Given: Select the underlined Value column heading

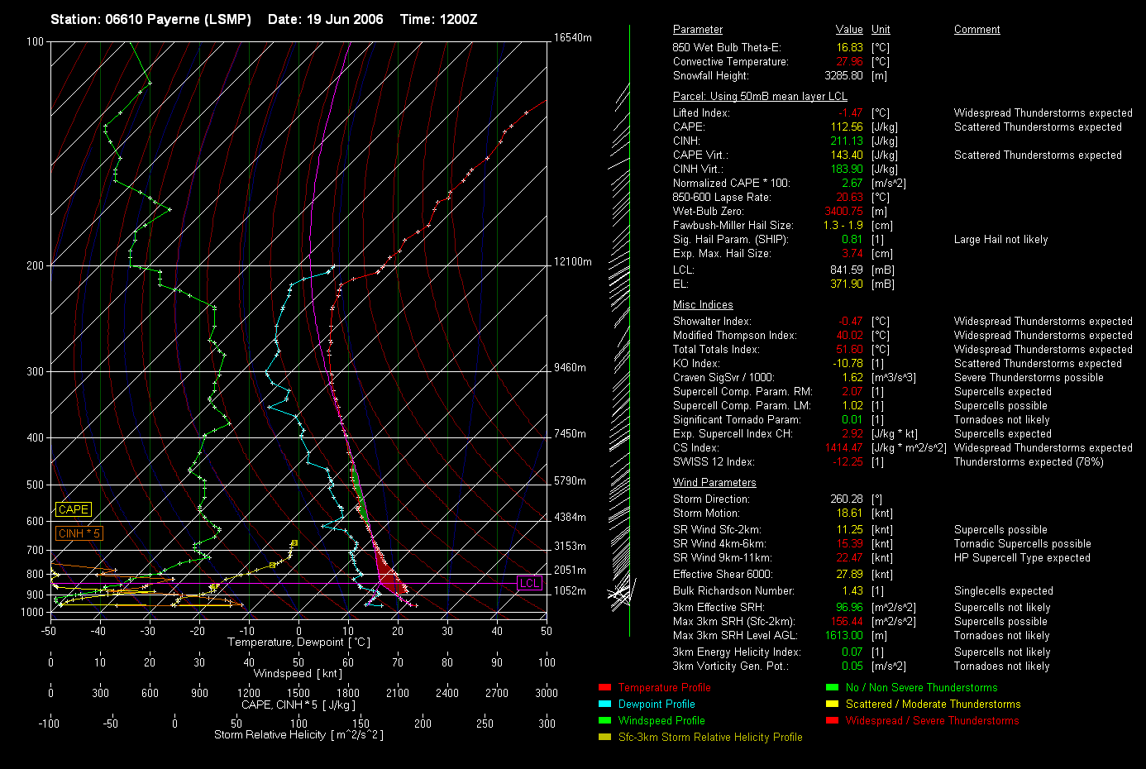Looking at the screenshot, I should pos(849,30).
